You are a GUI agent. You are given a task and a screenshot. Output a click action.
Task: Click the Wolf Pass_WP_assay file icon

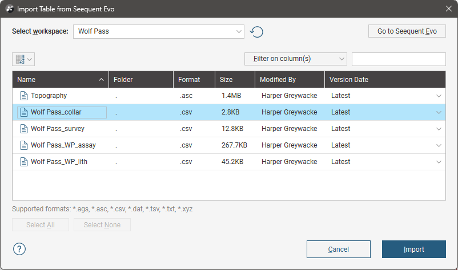coord(24,145)
